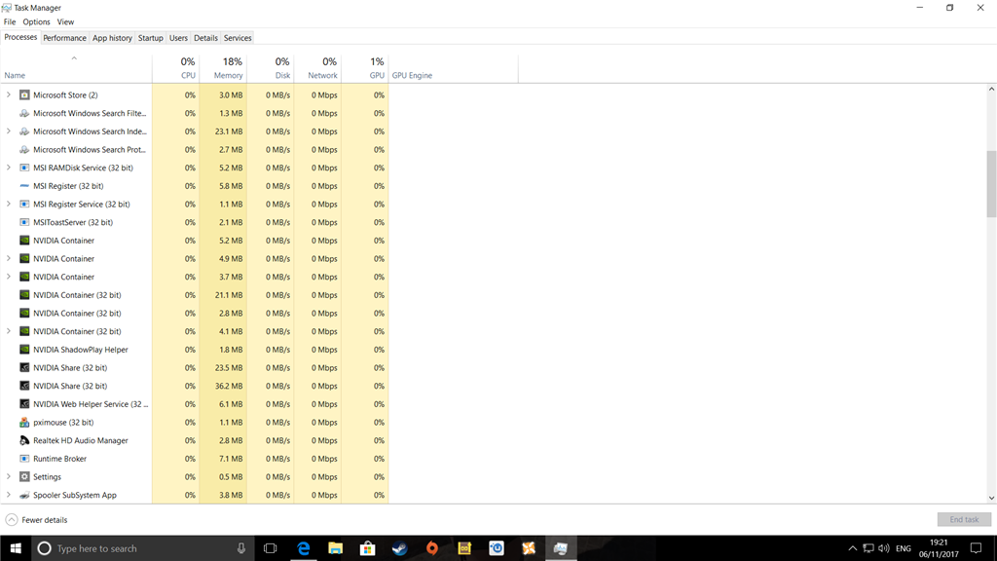Switch to the App history tab
This screenshot has width=997, height=561.
(112, 38)
